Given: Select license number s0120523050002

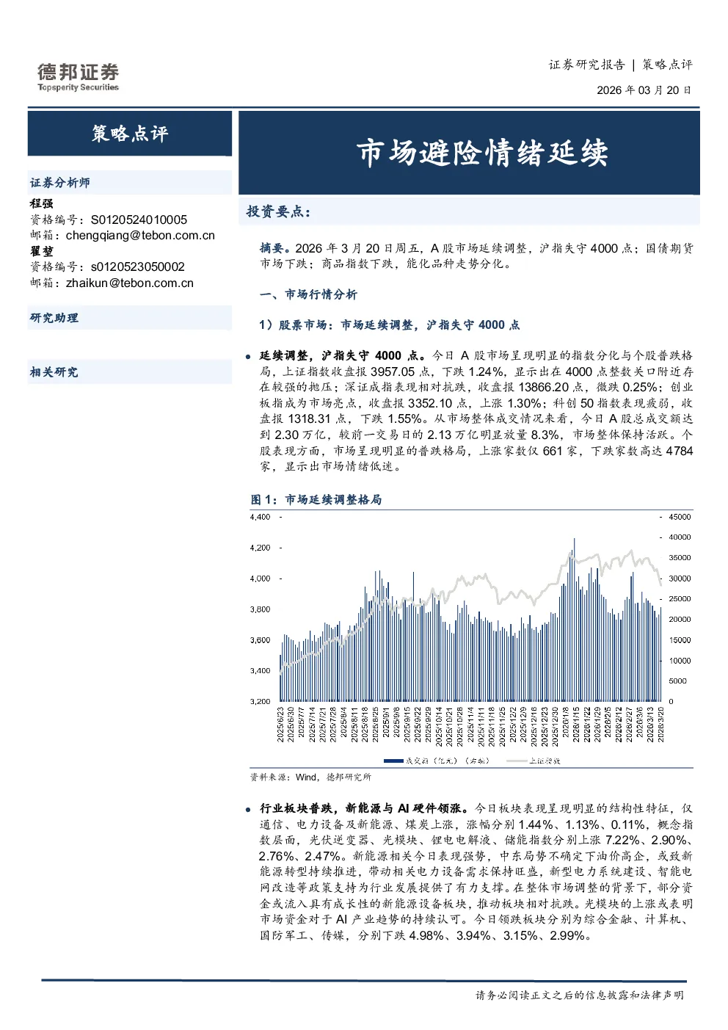Looking at the screenshot, I should pyautogui.click(x=137, y=267).
